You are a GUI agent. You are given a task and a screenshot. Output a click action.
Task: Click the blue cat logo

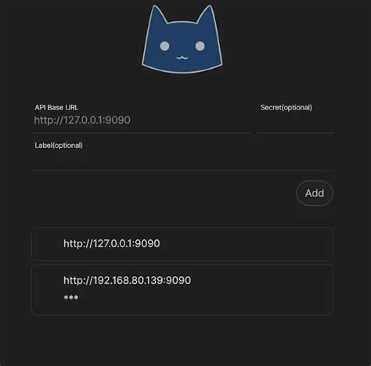pos(182,39)
